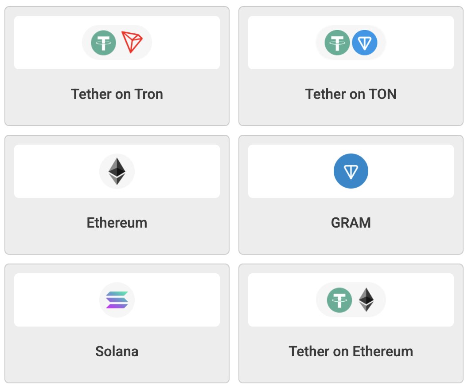468x386 pixels.
Task: Click the Ethereum icon beside Tether logo
Action: point(366,299)
